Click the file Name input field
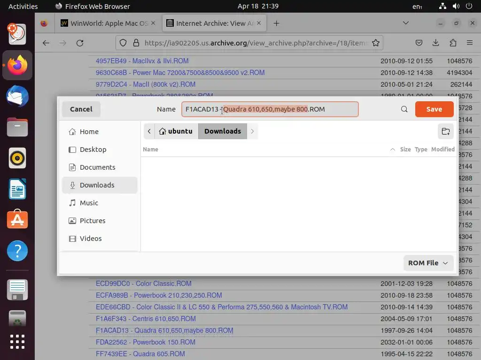Viewport: 481px width, 360px height. click(x=270, y=109)
